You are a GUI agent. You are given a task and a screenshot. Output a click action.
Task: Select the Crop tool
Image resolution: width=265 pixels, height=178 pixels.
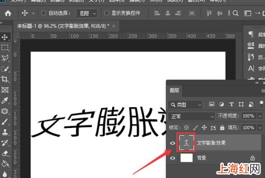(x=4, y=79)
